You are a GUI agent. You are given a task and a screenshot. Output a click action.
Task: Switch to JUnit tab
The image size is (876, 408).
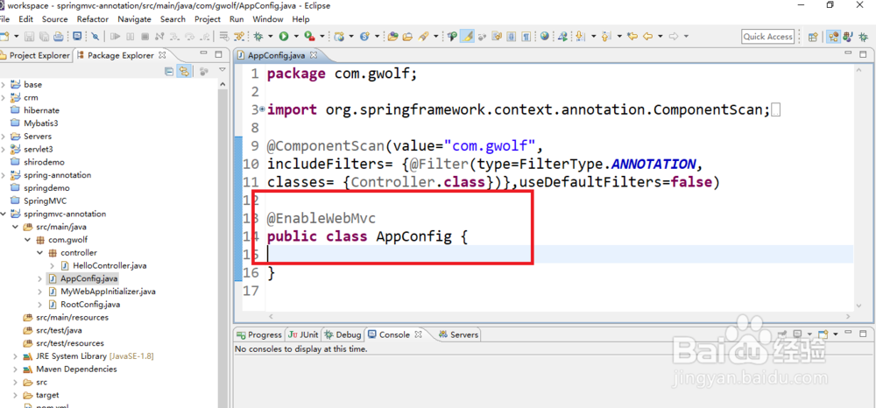pyautogui.click(x=303, y=334)
